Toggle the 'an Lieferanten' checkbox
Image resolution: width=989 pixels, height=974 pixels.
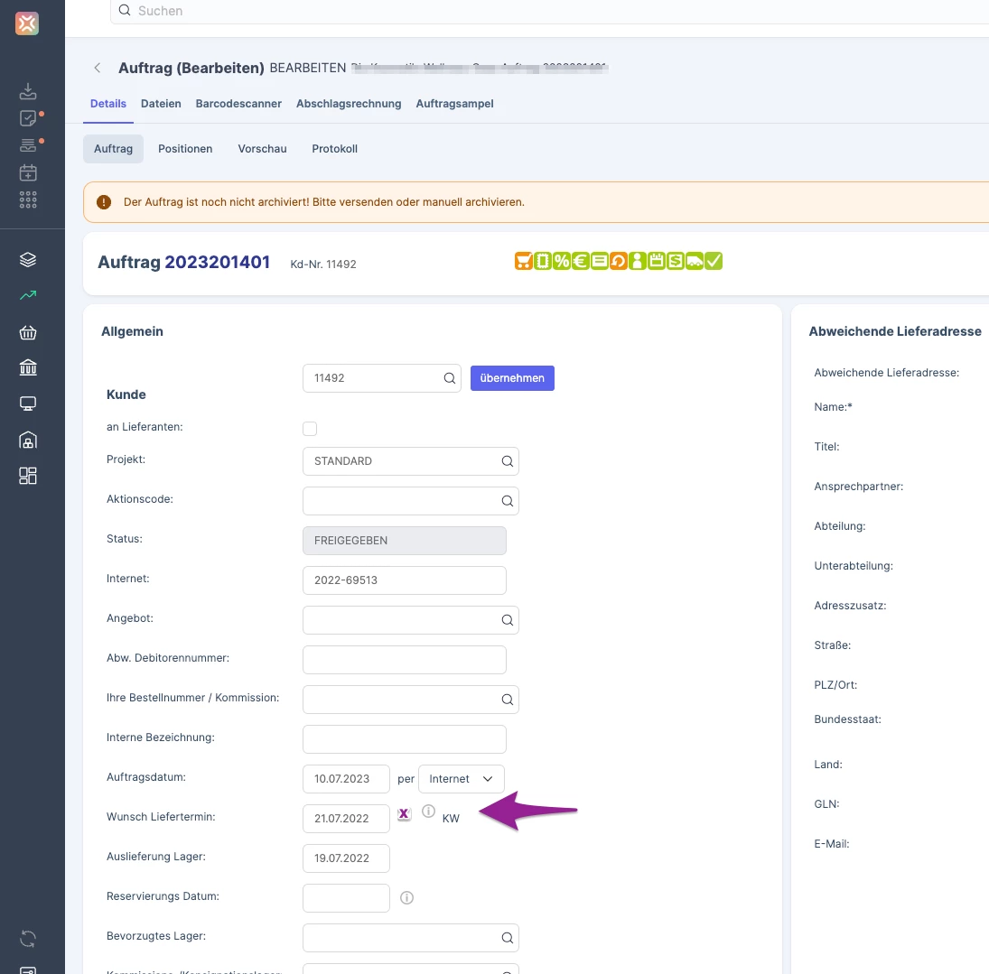[x=310, y=429]
